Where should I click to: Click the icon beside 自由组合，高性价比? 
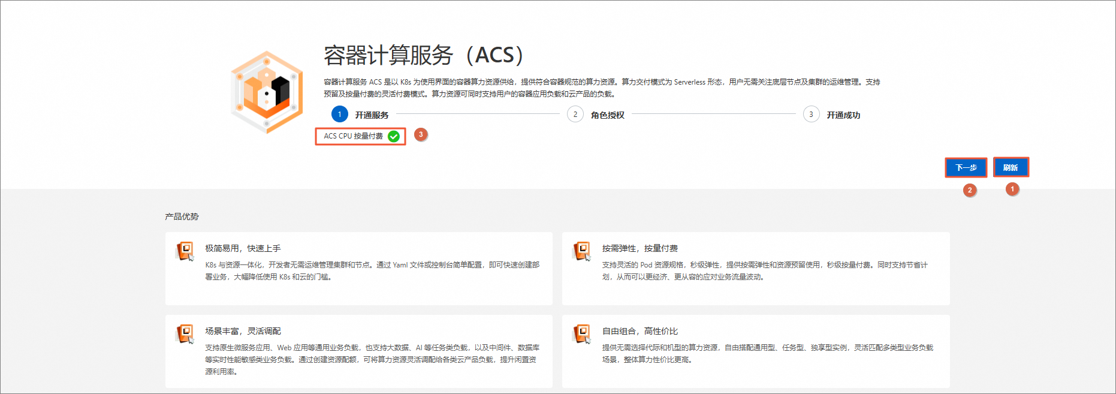click(582, 333)
